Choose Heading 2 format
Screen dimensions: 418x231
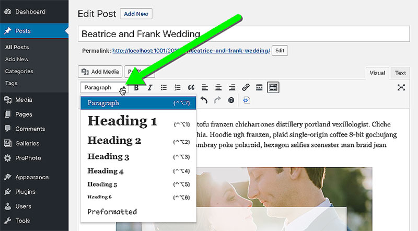[138, 141]
